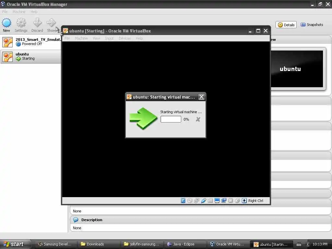Click the None text under Description

click(77, 228)
